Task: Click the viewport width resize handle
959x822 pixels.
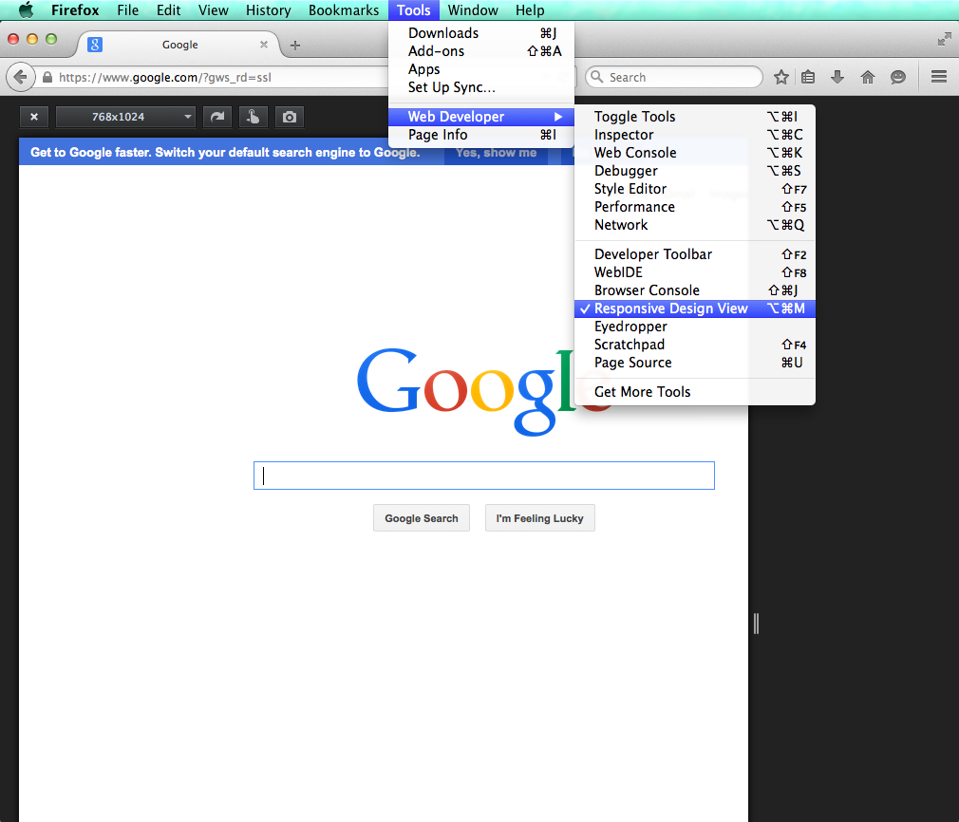Action: pyautogui.click(x=756, y=624)
